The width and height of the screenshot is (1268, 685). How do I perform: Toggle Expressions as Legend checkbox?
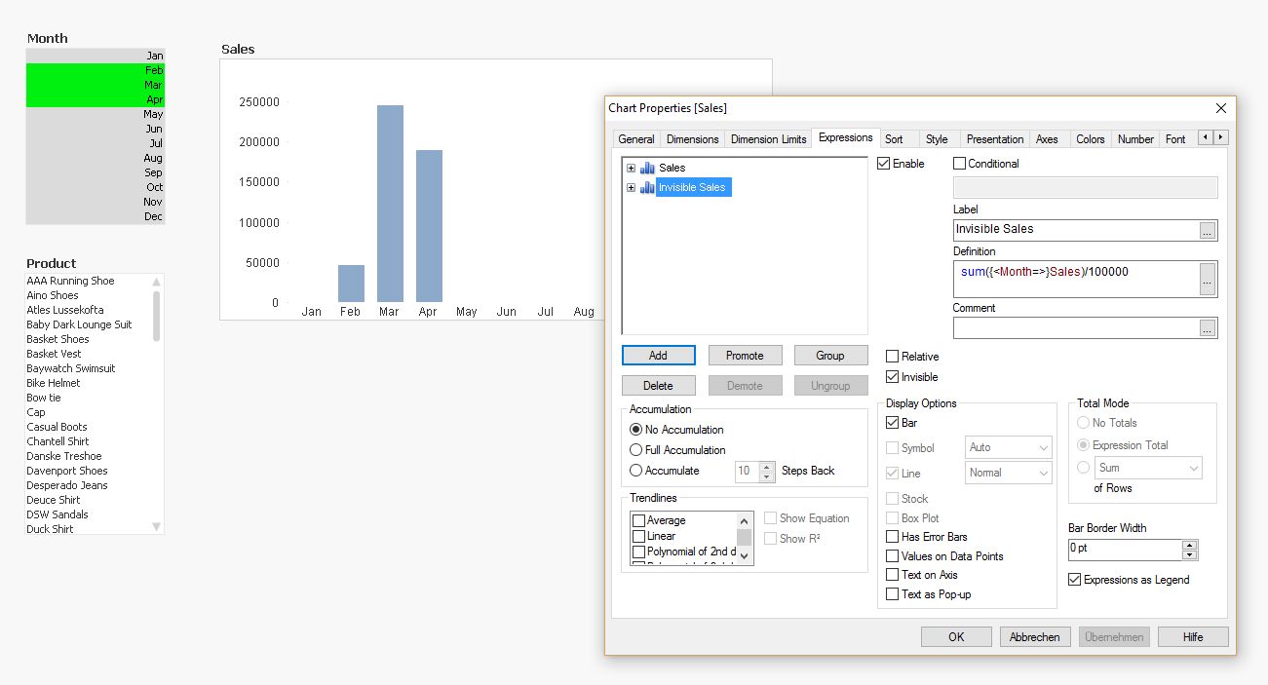pos(1075,580)
